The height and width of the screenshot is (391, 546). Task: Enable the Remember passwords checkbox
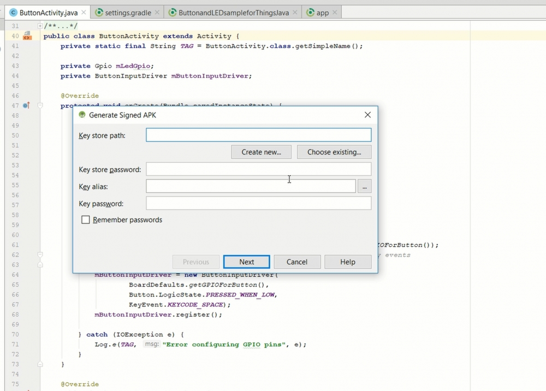pos(86,220)
